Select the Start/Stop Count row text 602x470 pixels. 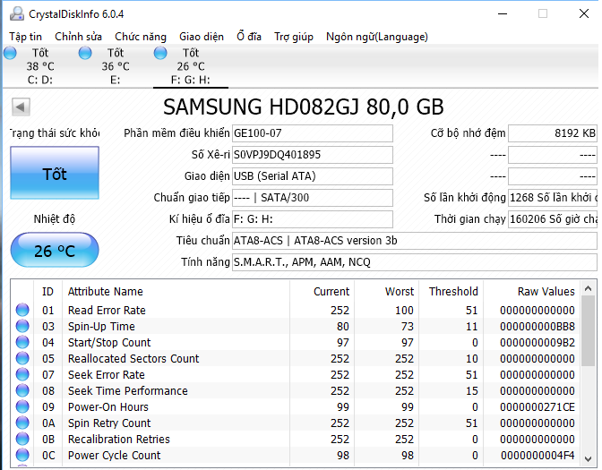[x=109, y=342]
